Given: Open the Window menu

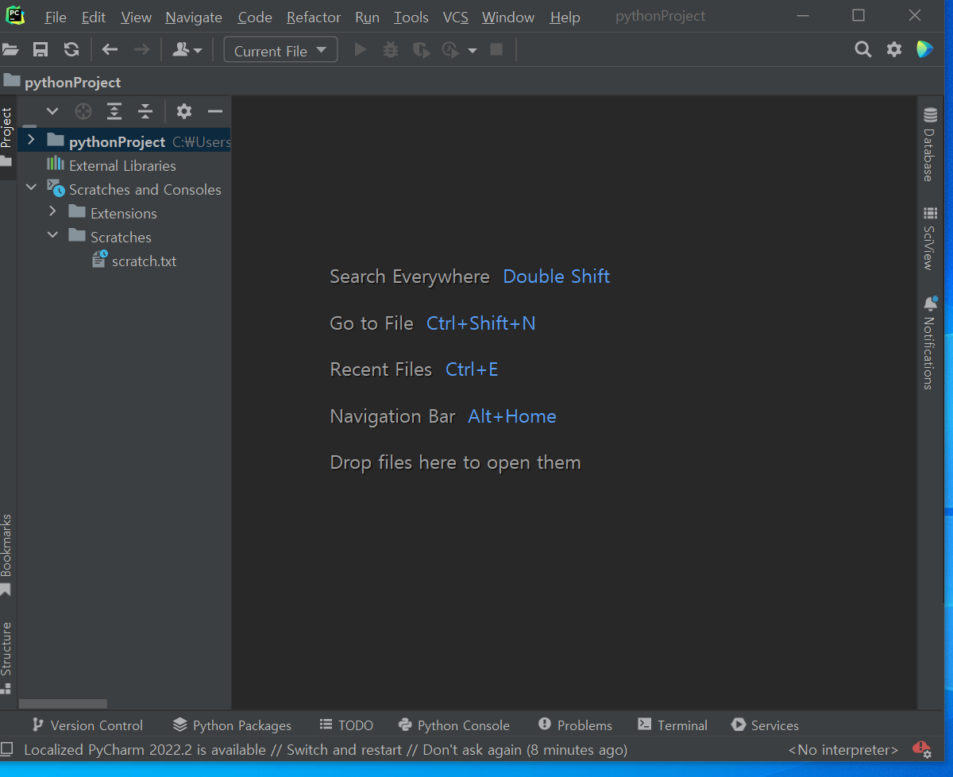Looking at the screenshot, I should [x=508, y=17].
